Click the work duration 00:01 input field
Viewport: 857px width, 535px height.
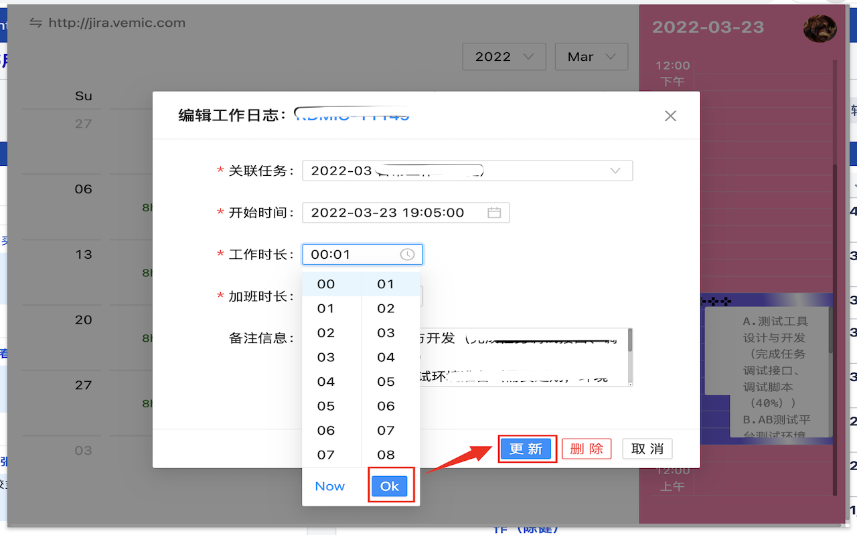point(352,255)
